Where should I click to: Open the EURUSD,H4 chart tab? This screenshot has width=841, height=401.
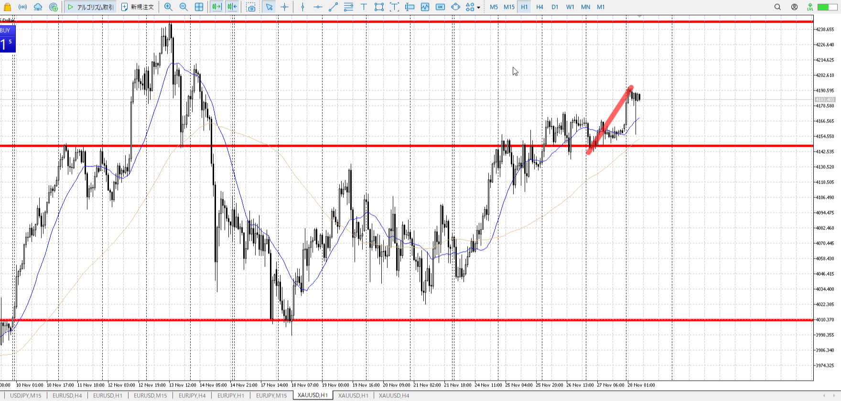tap(67, 395)
